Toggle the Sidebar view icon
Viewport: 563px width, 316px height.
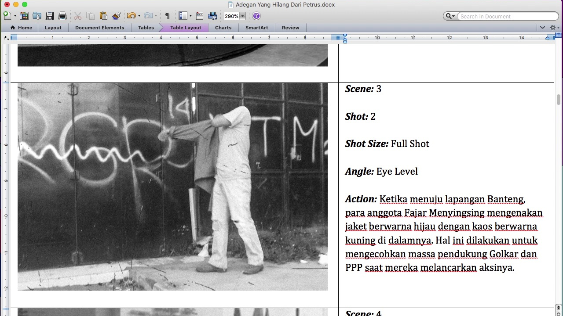coord(183,16)
